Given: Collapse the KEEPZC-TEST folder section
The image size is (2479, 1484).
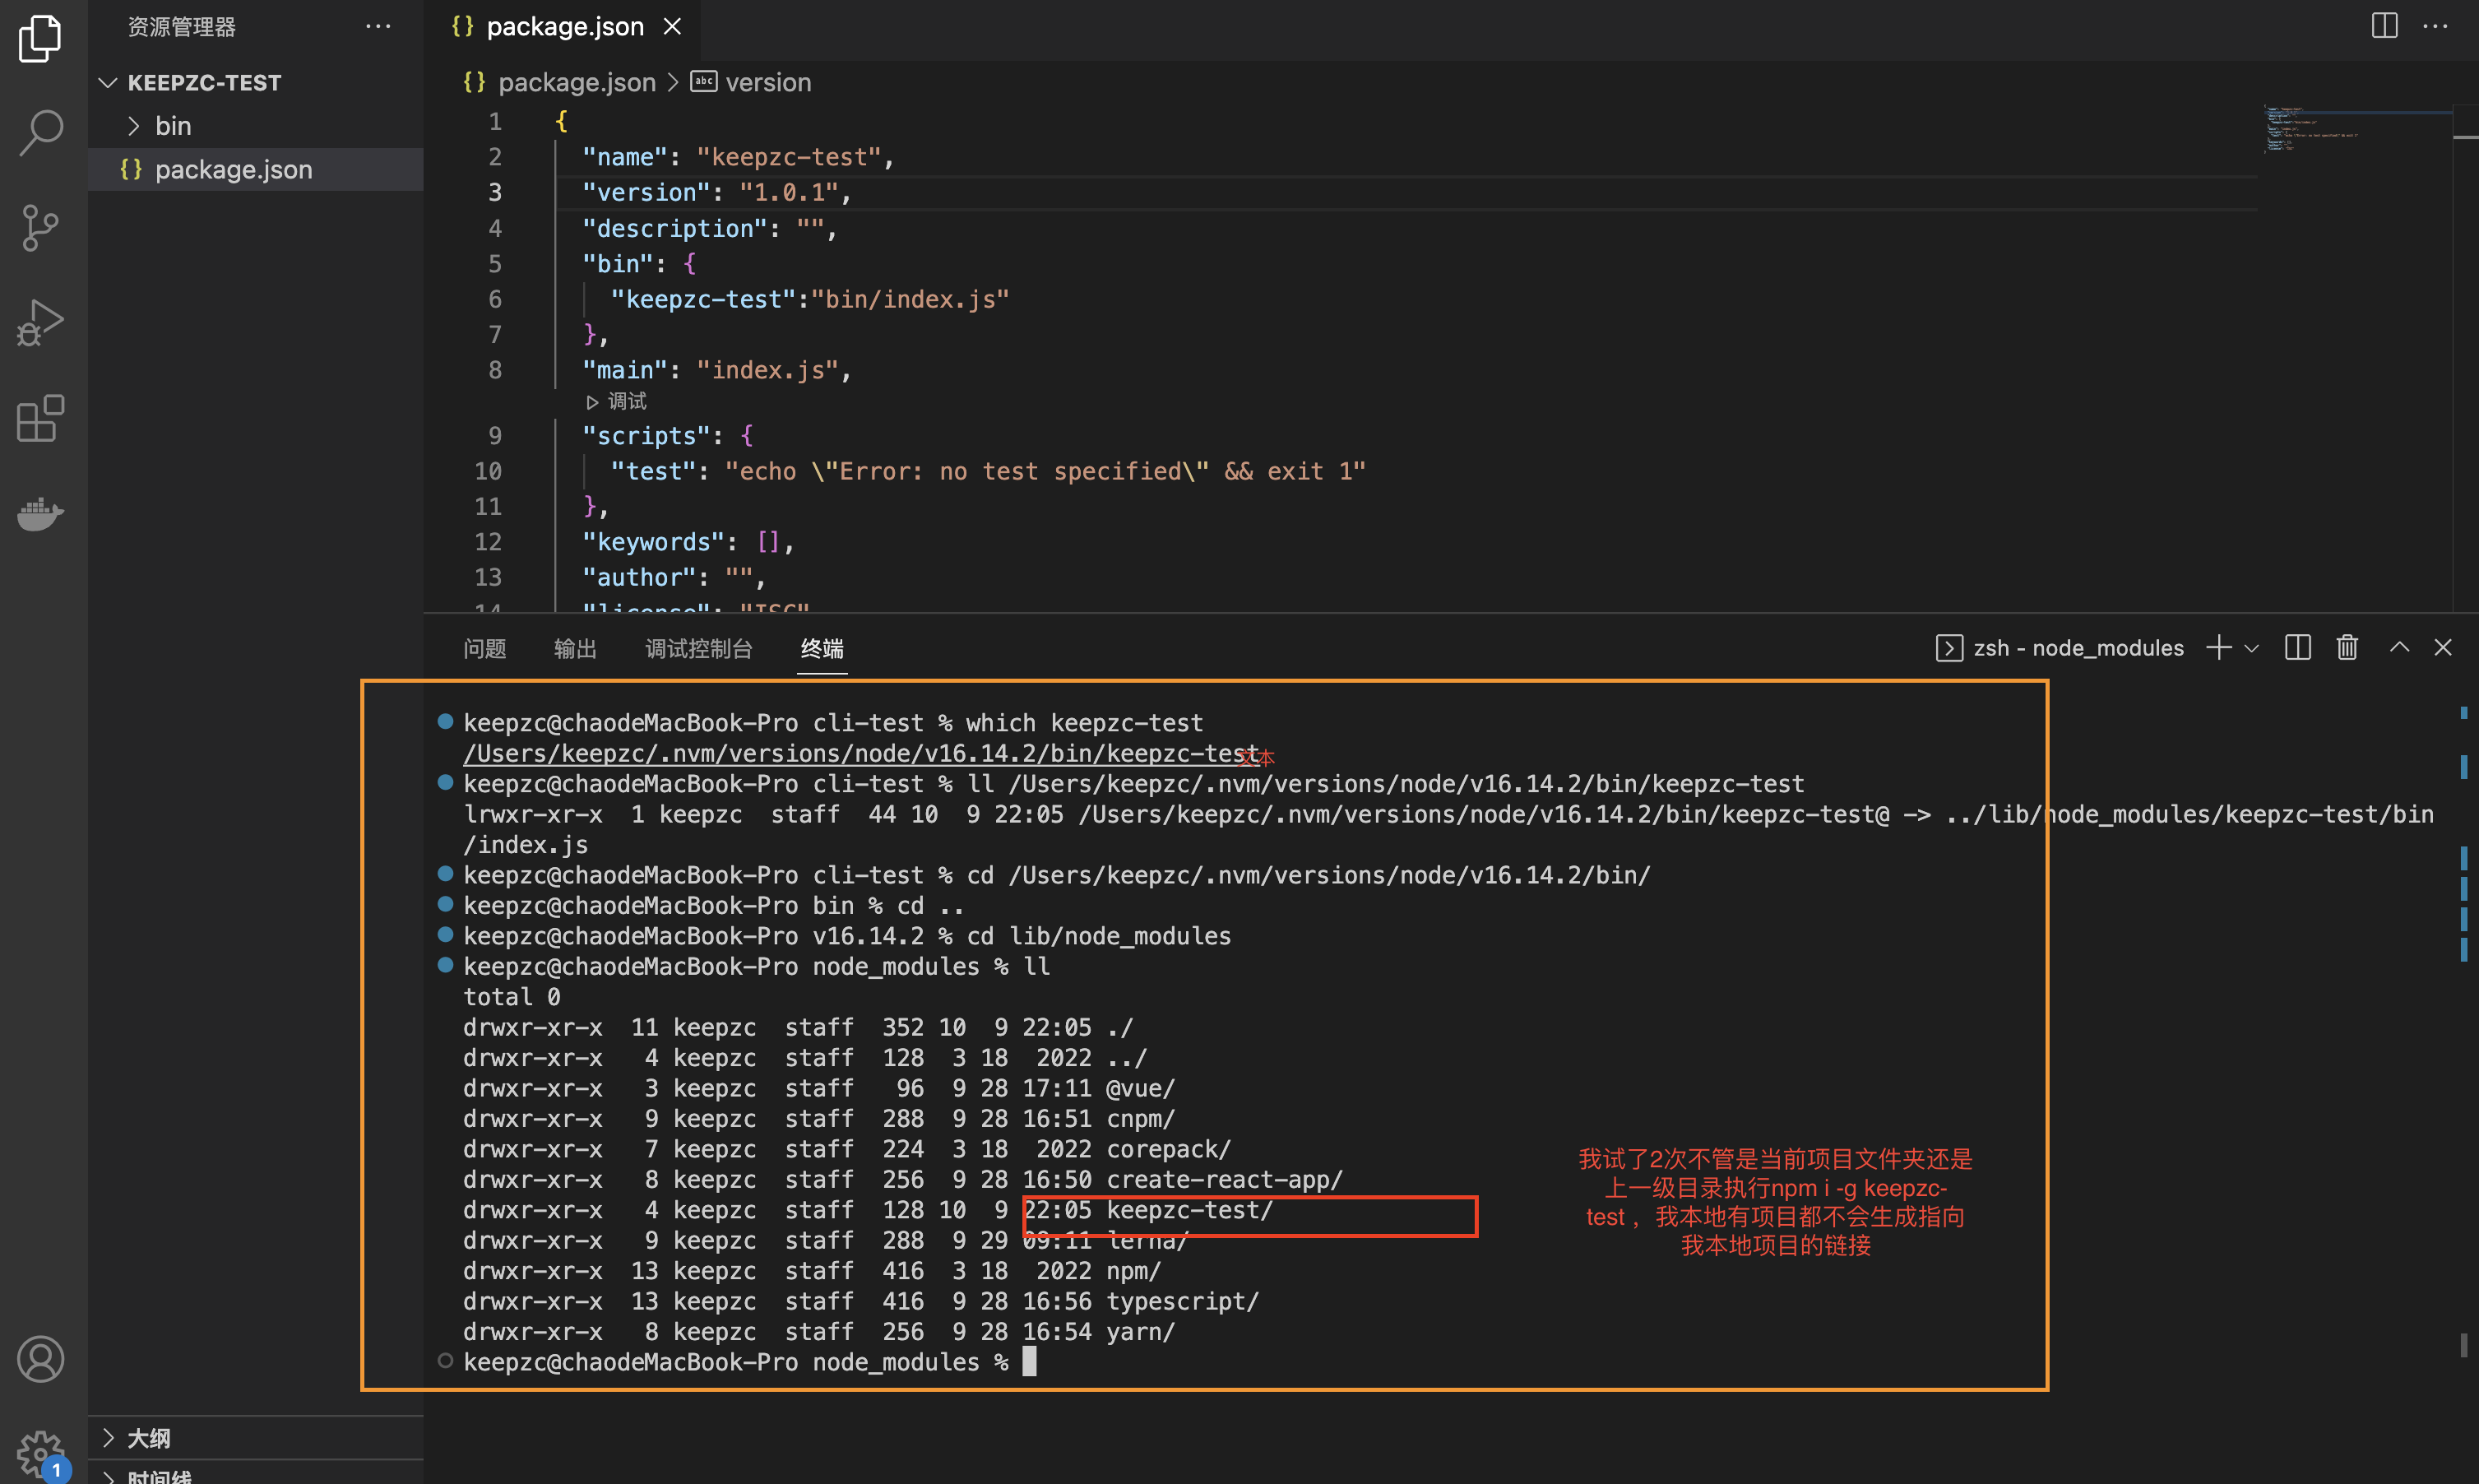Looking at the screenshot, I should (204, 83).
